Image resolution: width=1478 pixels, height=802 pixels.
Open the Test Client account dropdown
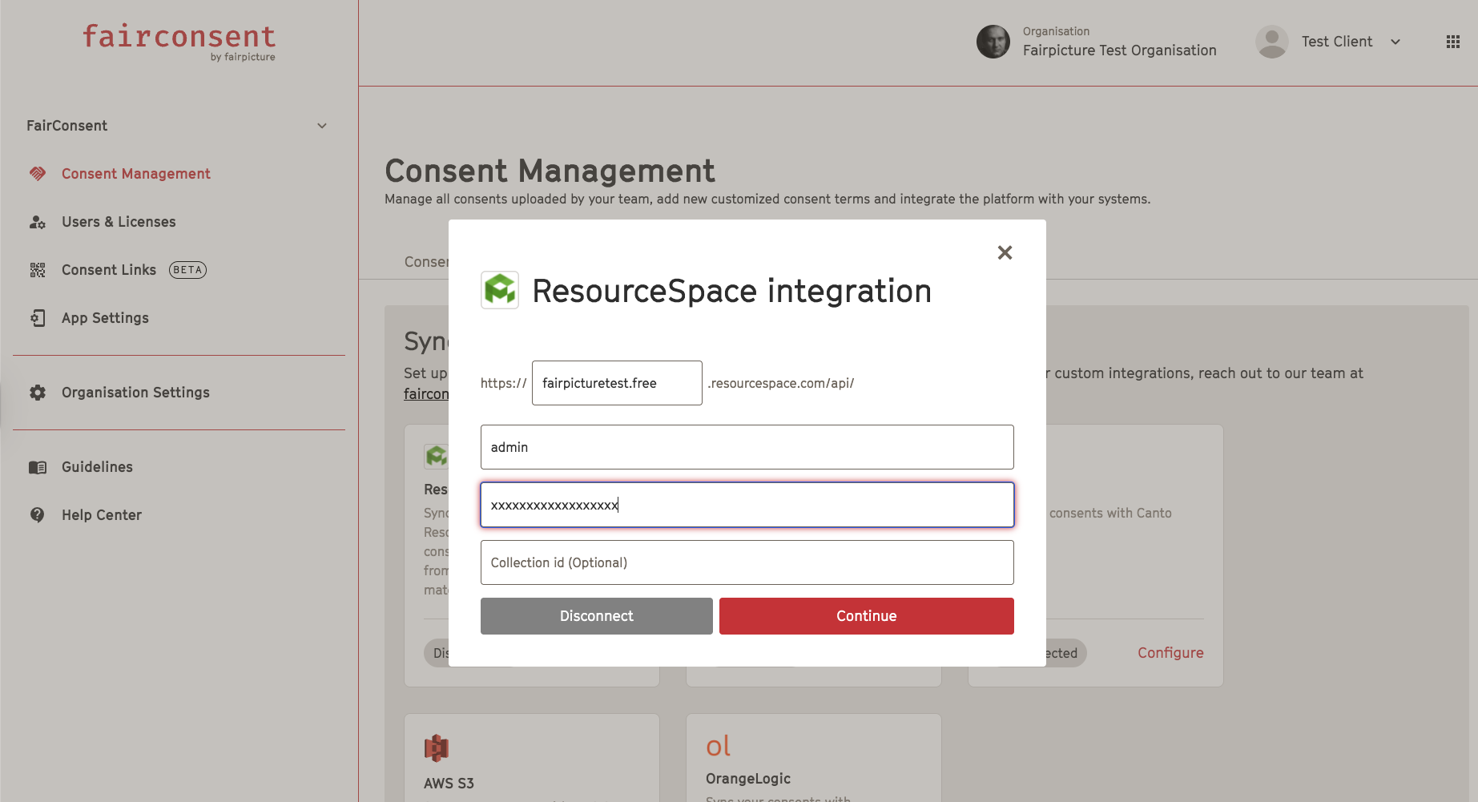(1395, 42)
